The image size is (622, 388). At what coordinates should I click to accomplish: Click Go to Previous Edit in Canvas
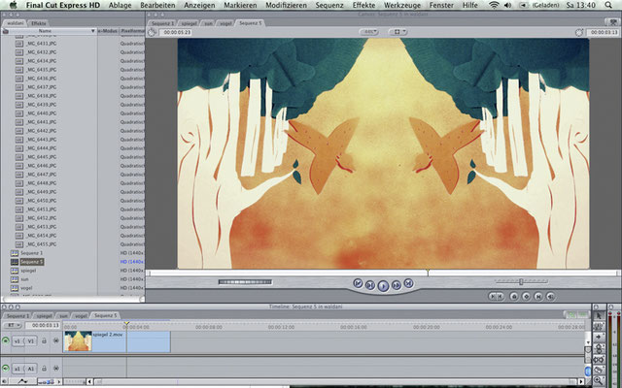click(x=358, y=283)
